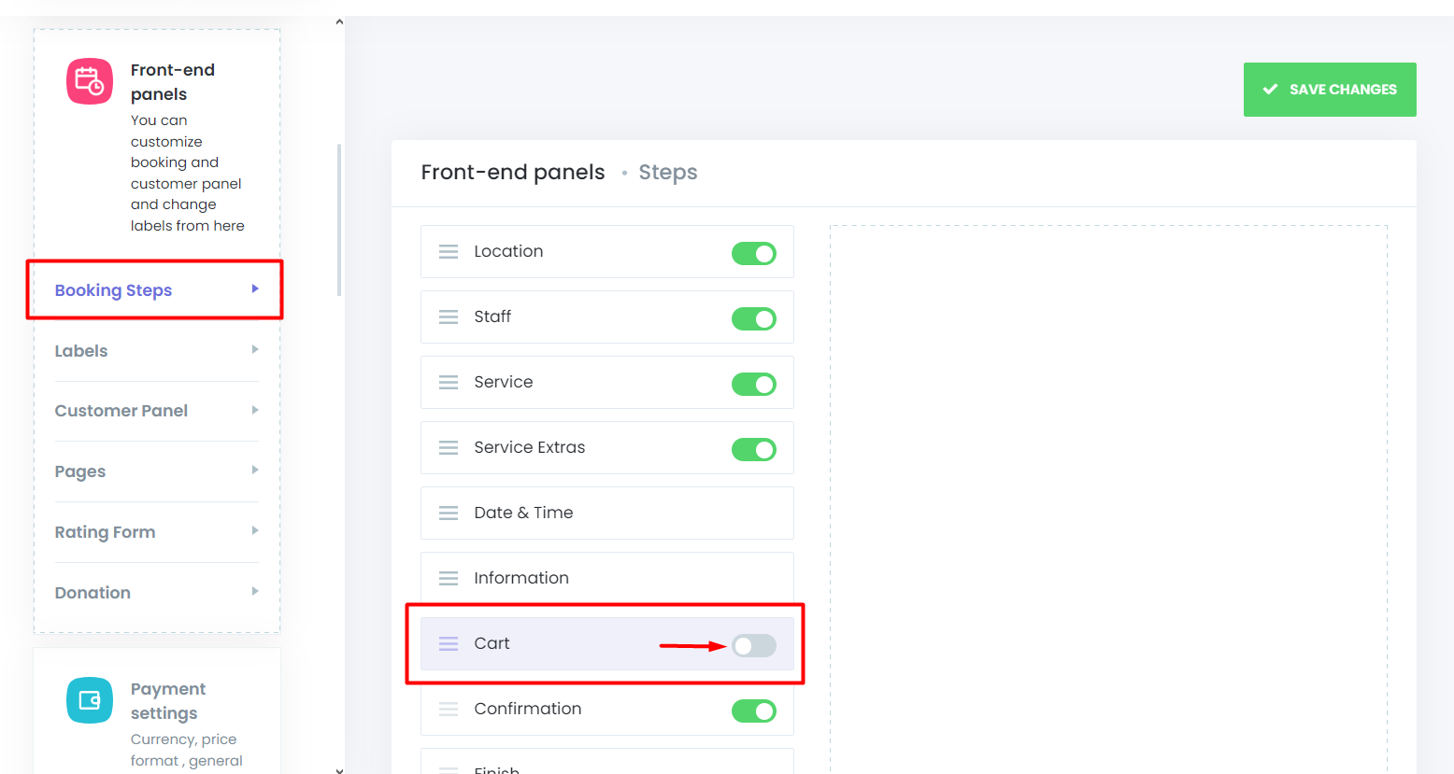Grab the Location row drag handle icon
Image resolution: width=1454 pixels, height=774 pixels.
(449, 252)
